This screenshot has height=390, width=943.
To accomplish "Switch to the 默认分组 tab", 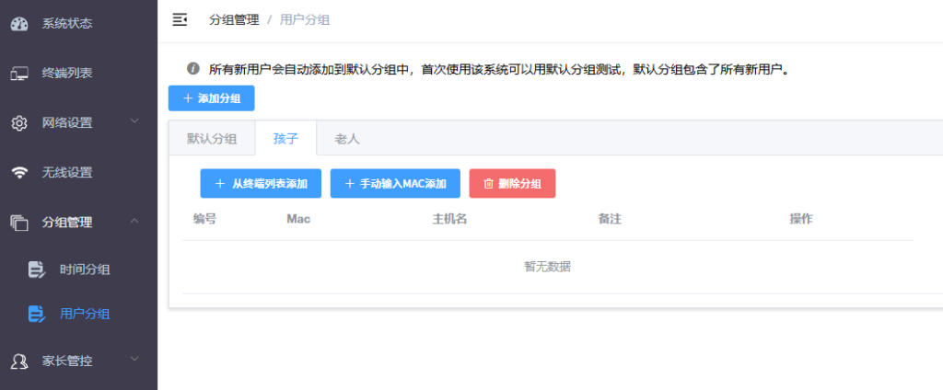I will [x=212, y=139].
